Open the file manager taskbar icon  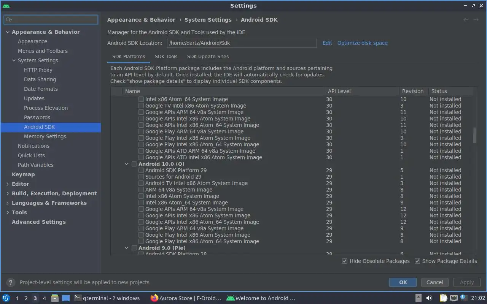coord(55,298)
